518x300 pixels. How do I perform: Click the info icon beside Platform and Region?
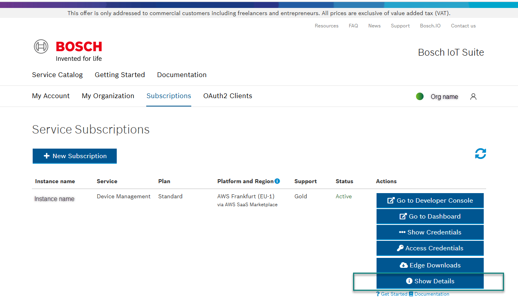coord(277,181)
